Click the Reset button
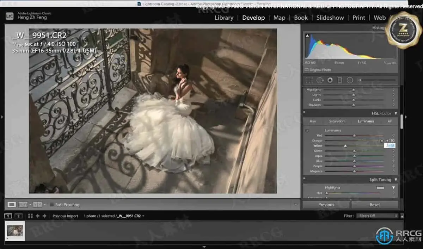423x249 pixels. [x=375, y=205]
